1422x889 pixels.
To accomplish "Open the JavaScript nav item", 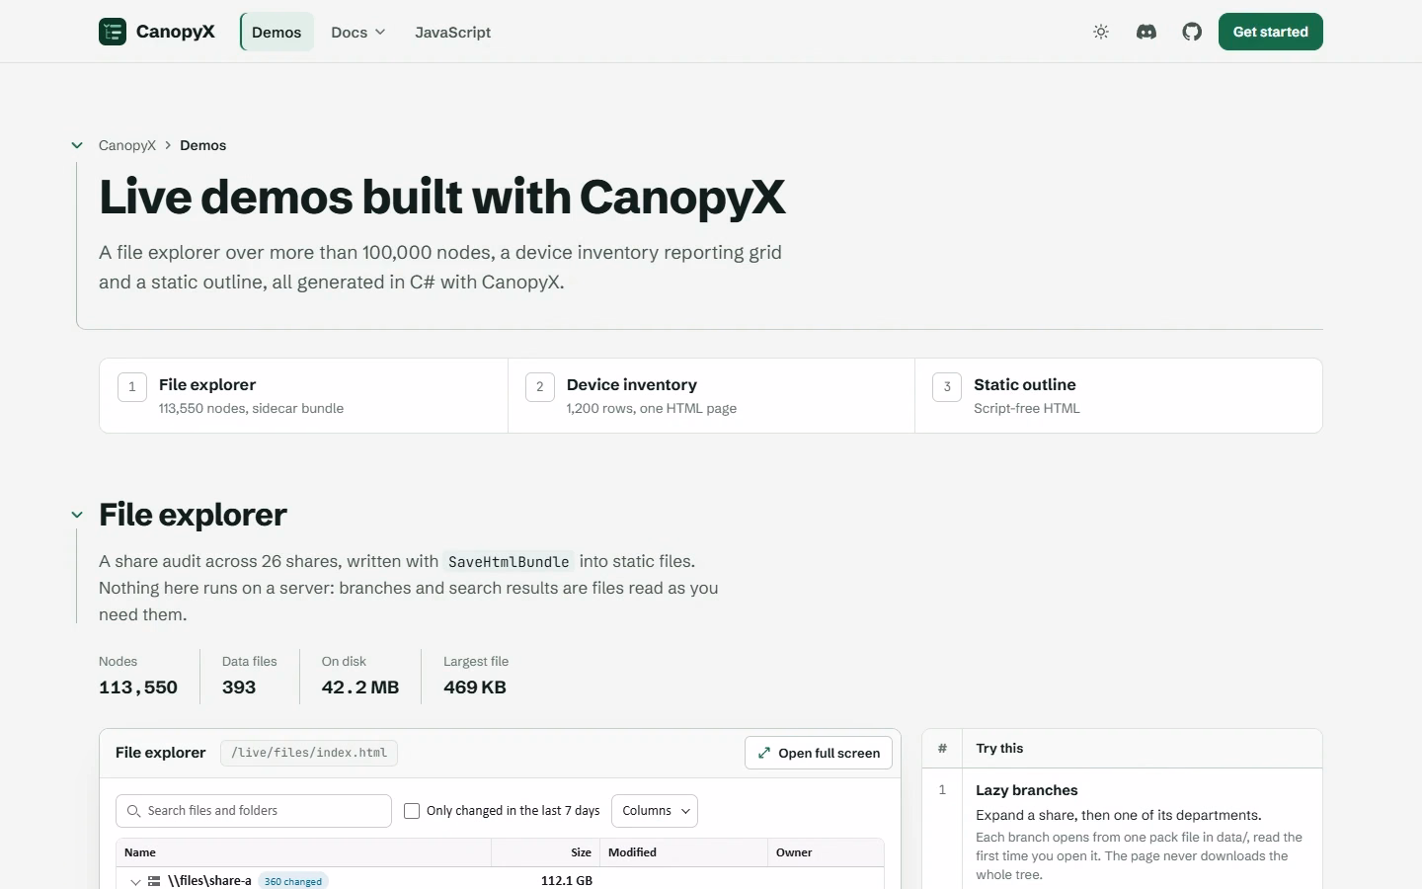I will click(x=452, y=32).
